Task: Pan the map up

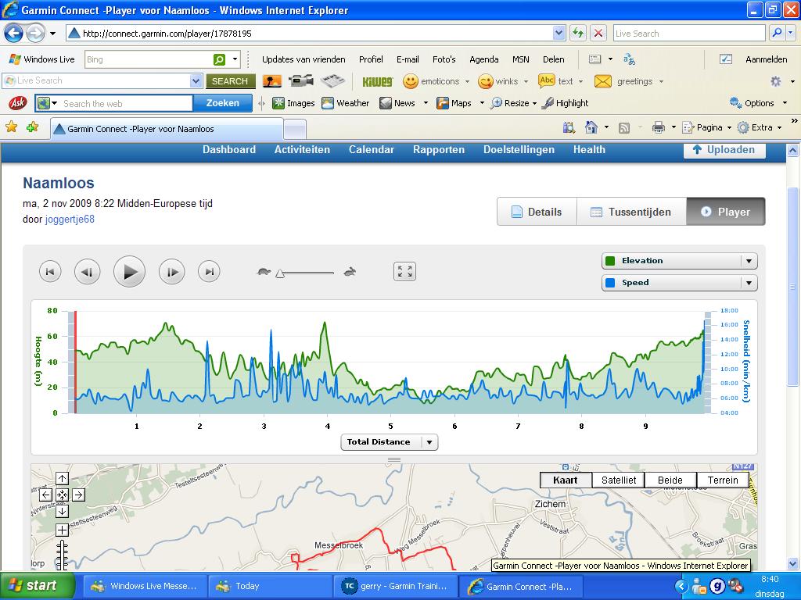Action: 62,479
